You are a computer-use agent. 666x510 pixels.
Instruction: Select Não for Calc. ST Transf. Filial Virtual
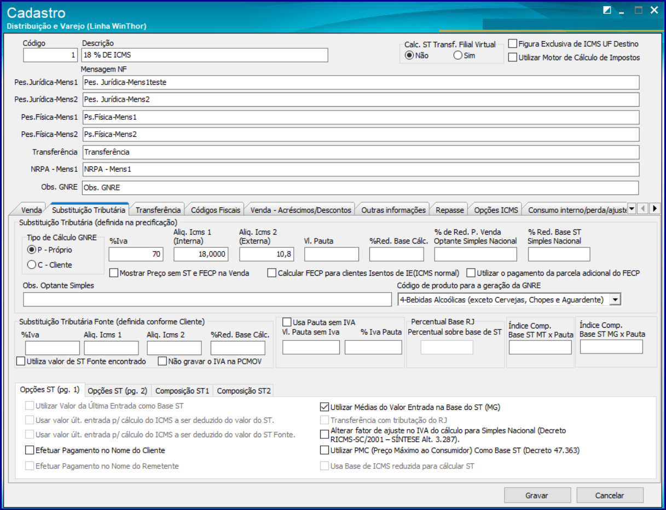click(416, 56)
